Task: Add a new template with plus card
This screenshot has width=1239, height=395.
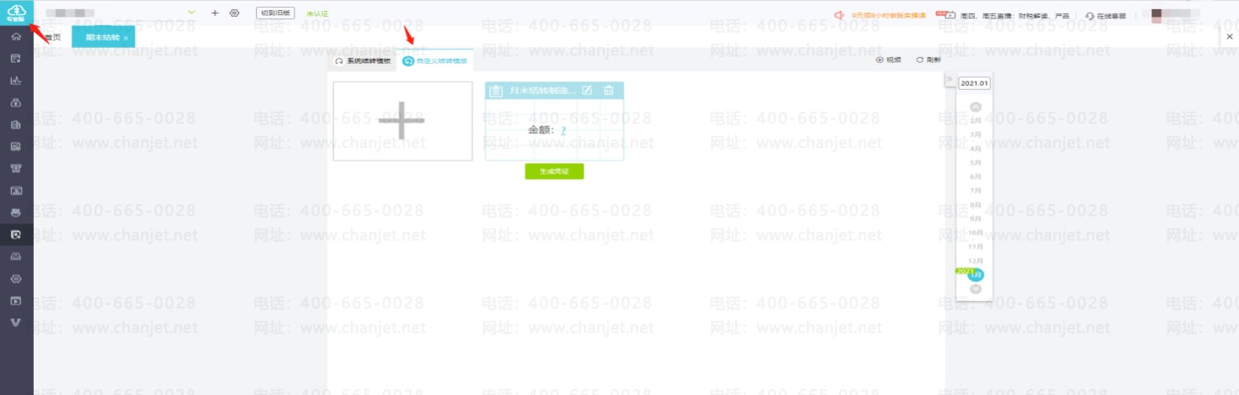Action: 402,121
